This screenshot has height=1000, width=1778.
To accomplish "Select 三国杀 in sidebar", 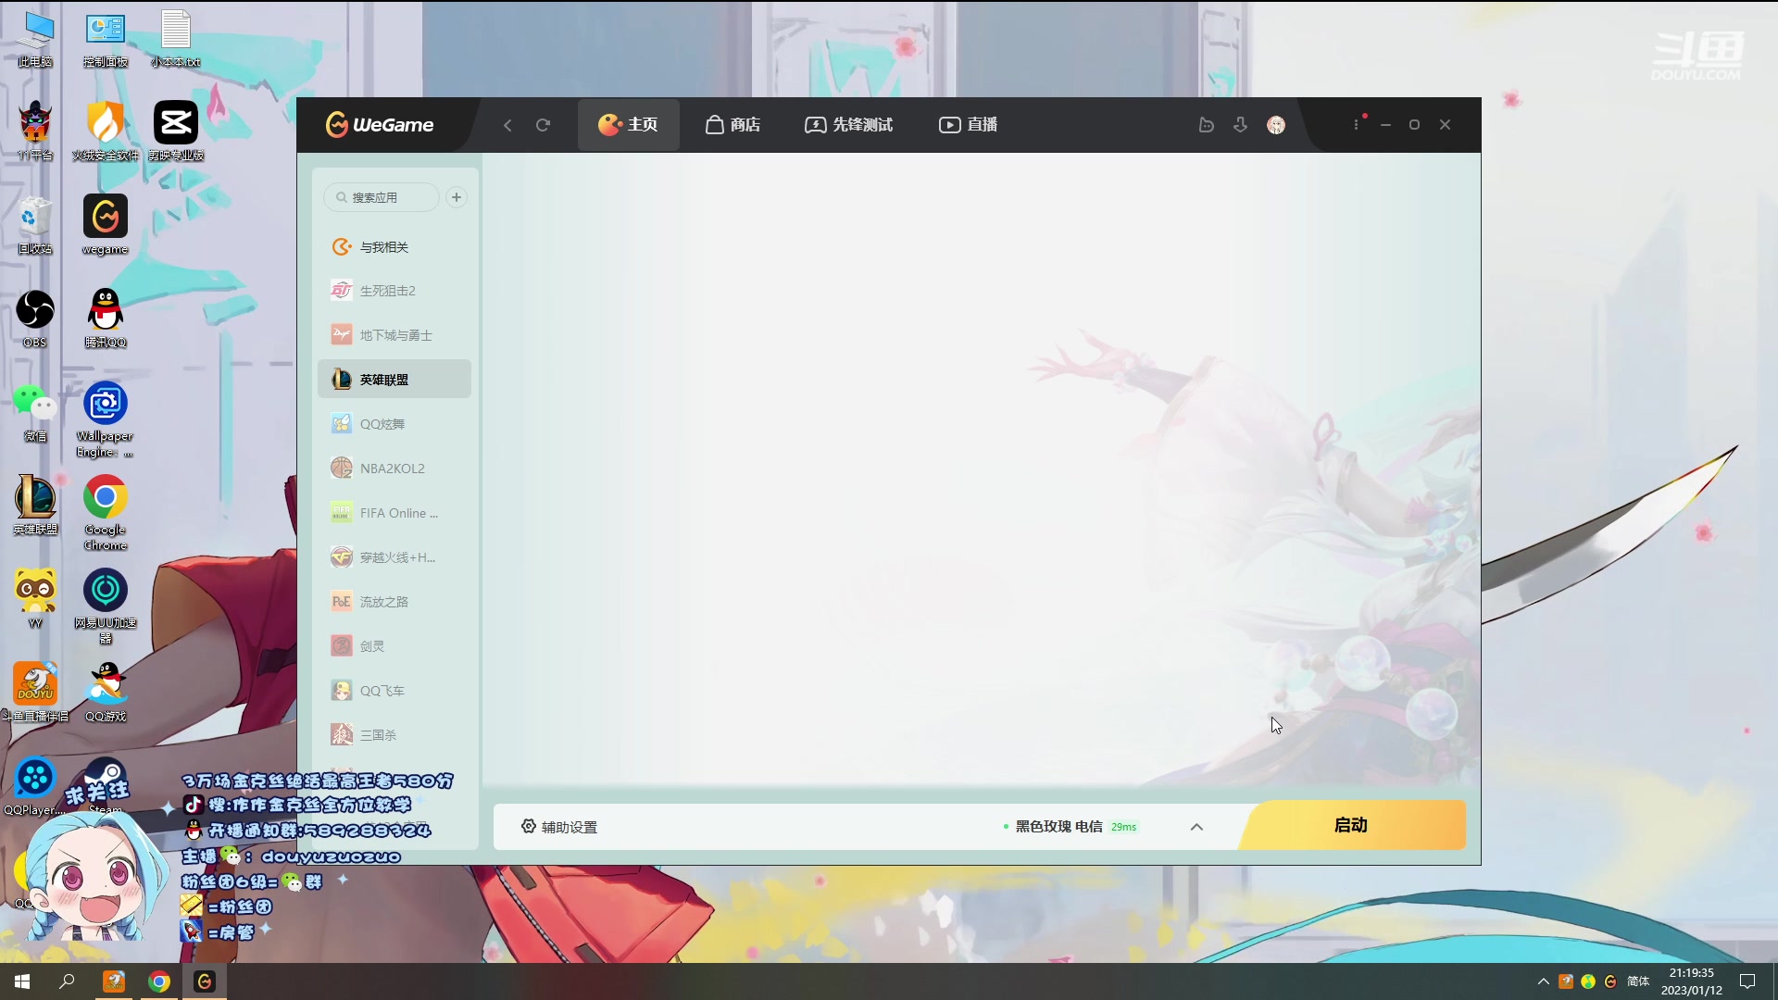I will point(394,735).
